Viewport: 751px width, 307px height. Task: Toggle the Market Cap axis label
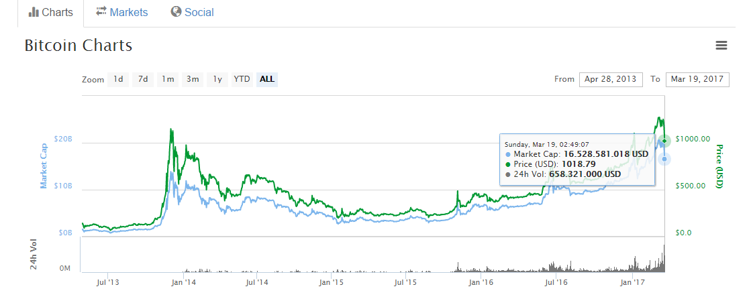[x=44, y=166]
